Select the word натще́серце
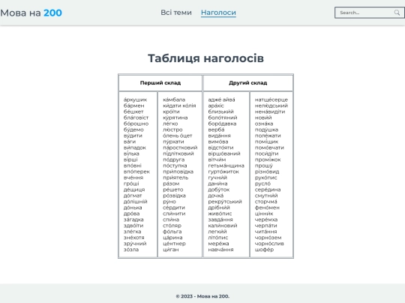Viewport: 405px width, 303px height. [271, 100]
